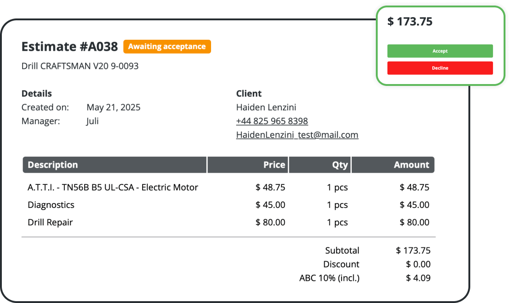This screenshot has width=511, height=303.
Task: Click the Subtotal amount value
Action: pos(413,251)
